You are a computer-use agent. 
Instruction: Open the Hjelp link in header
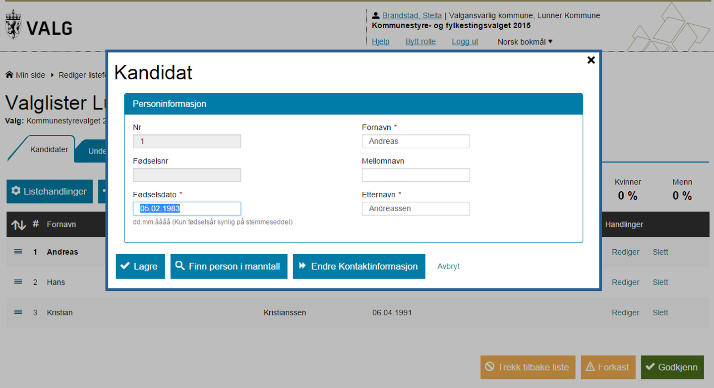[380, 42]
